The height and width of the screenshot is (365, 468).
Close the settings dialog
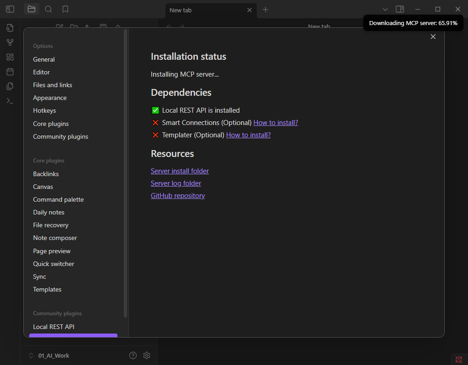click(433, 36)
